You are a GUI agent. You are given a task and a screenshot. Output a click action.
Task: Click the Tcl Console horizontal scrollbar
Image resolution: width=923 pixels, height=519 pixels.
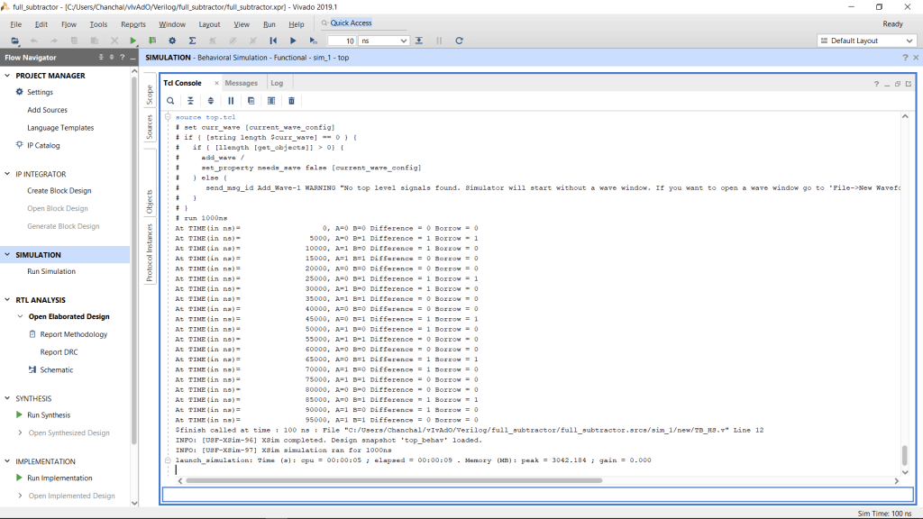click(394, 481)
